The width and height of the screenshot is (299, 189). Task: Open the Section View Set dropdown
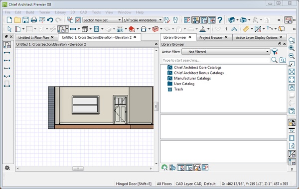[102, 20]
